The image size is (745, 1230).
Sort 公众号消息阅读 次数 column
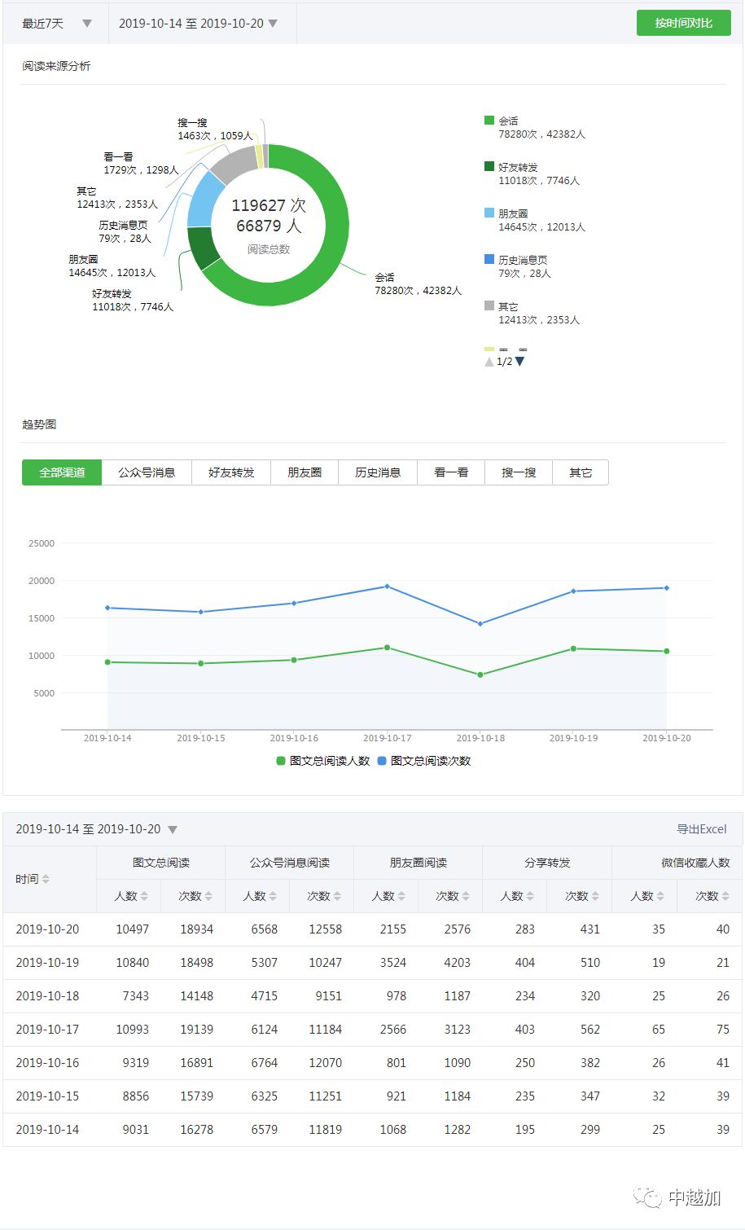coord(337,896)
